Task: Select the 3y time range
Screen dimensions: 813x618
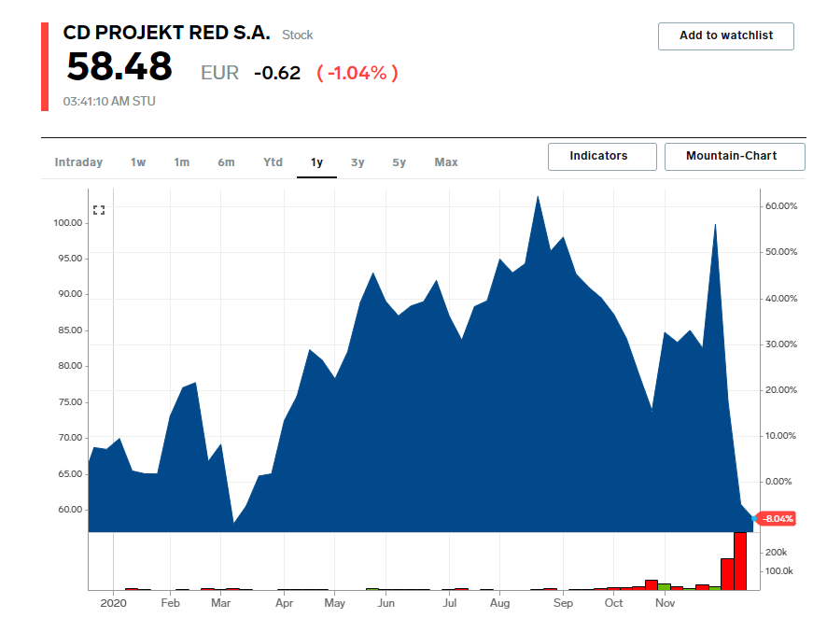Action: 357,162
